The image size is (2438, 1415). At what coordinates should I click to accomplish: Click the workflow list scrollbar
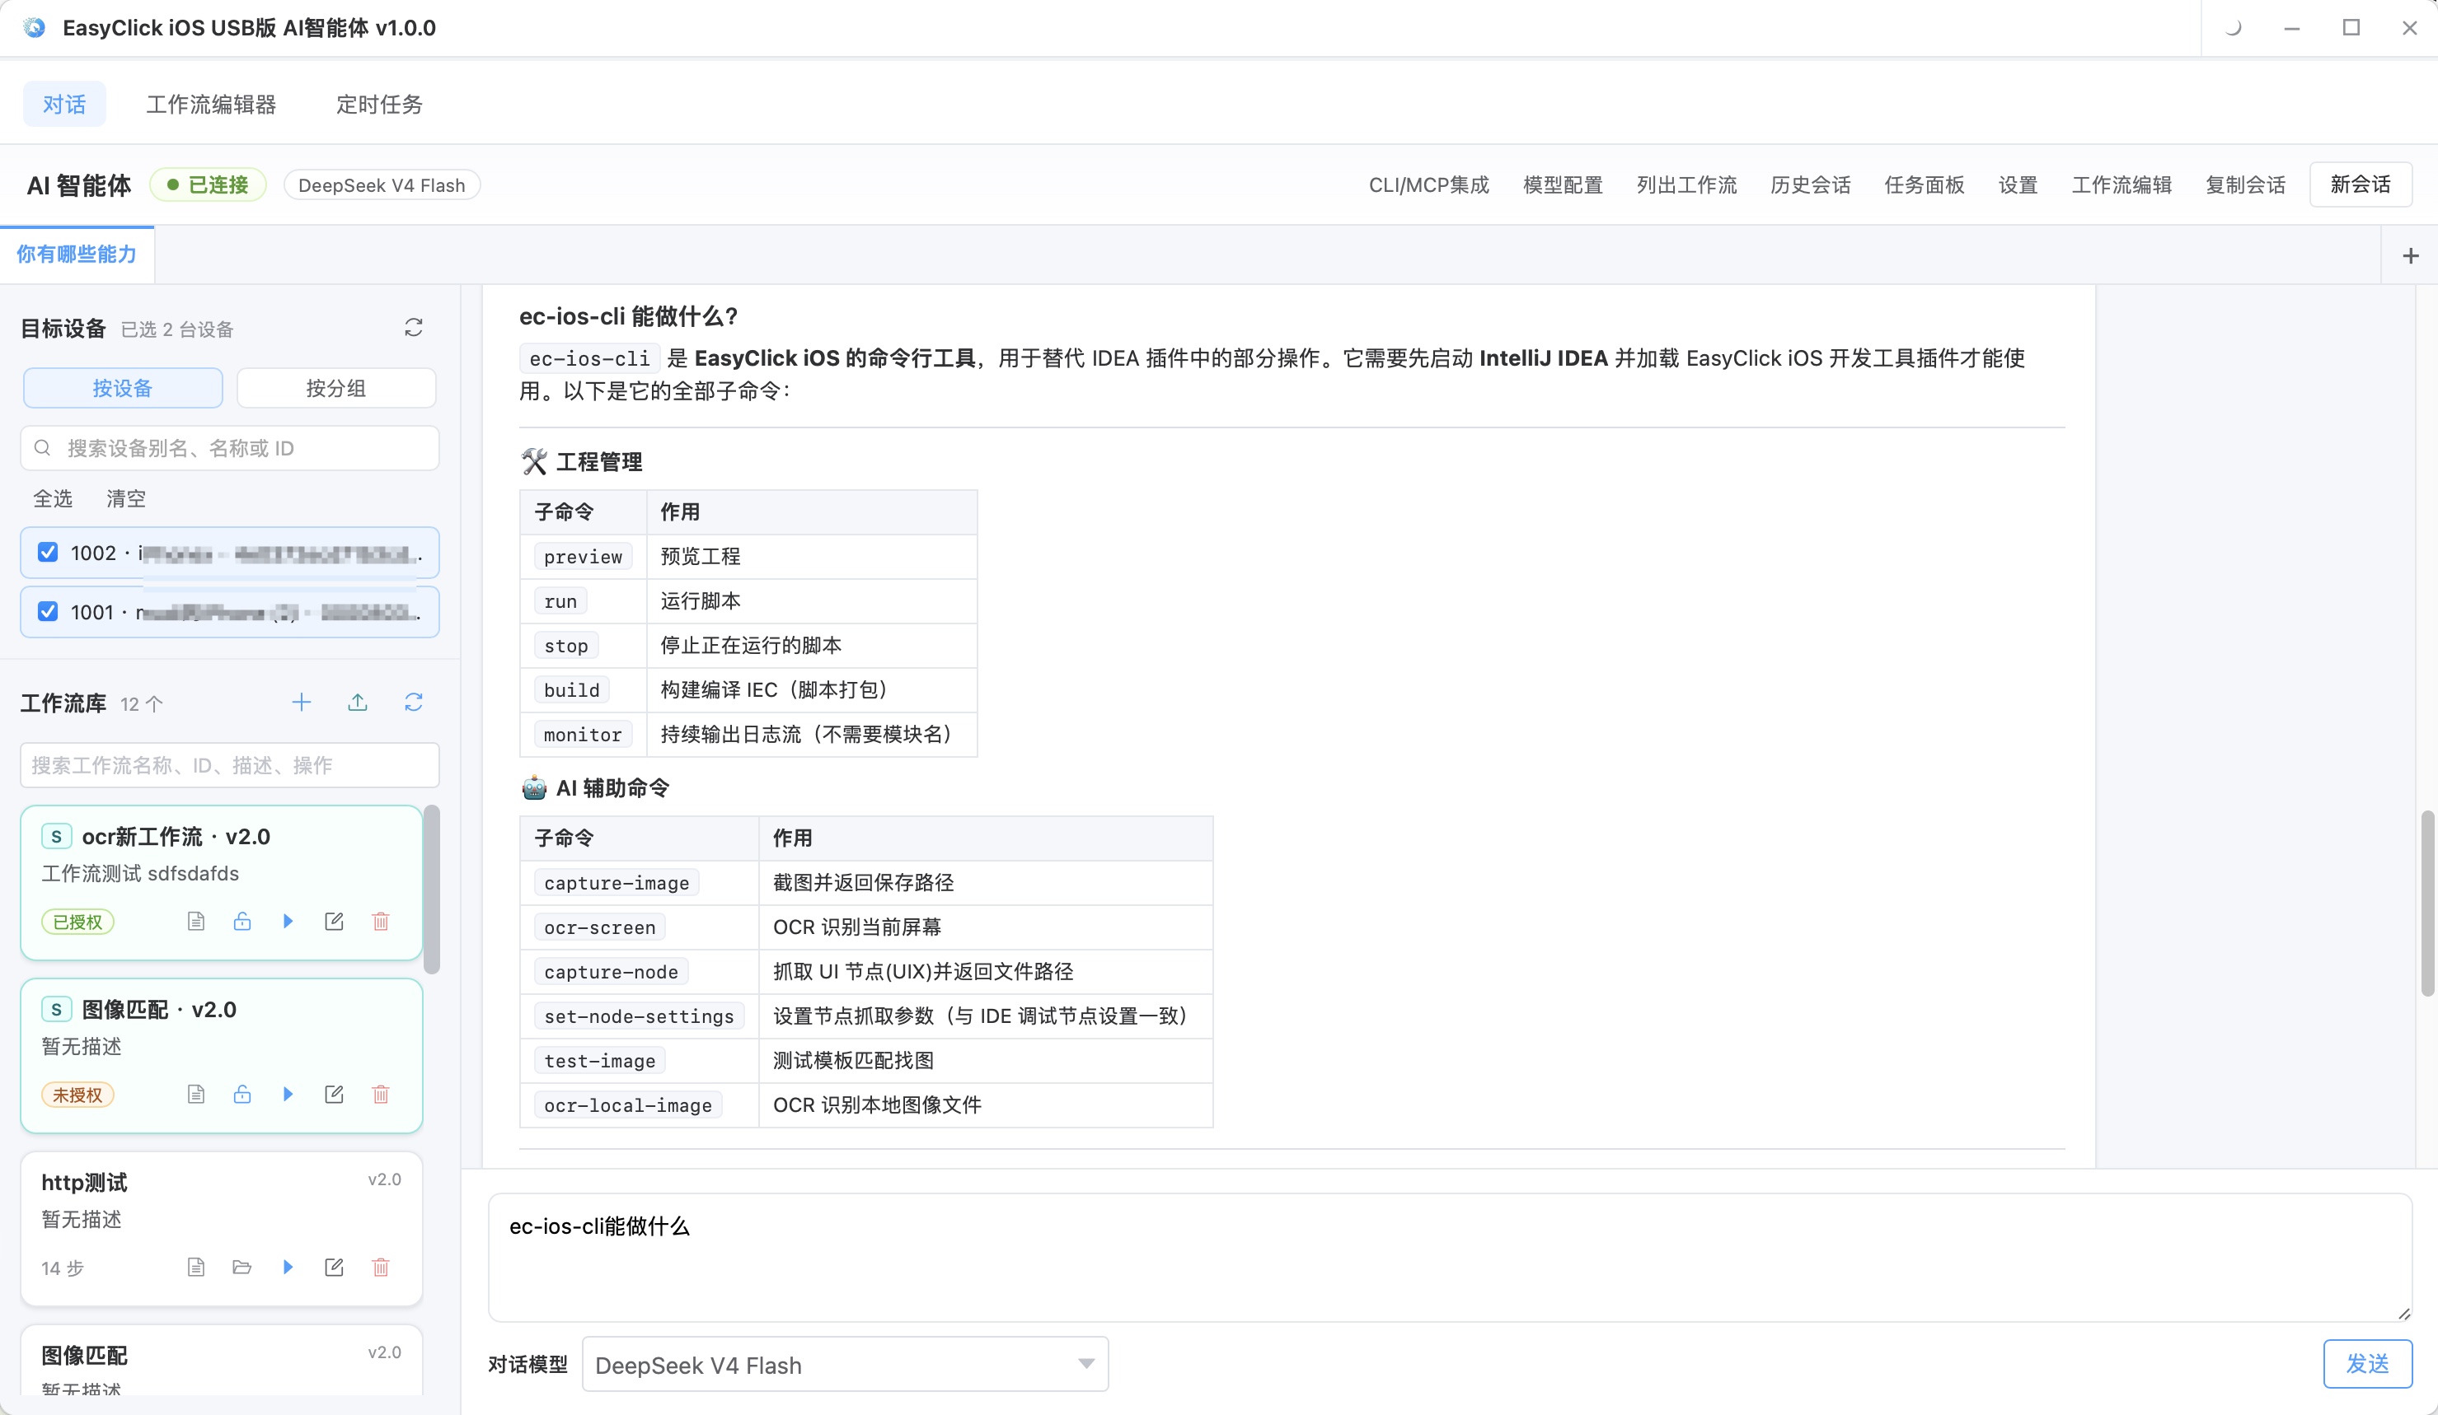[x=433, y=890]
